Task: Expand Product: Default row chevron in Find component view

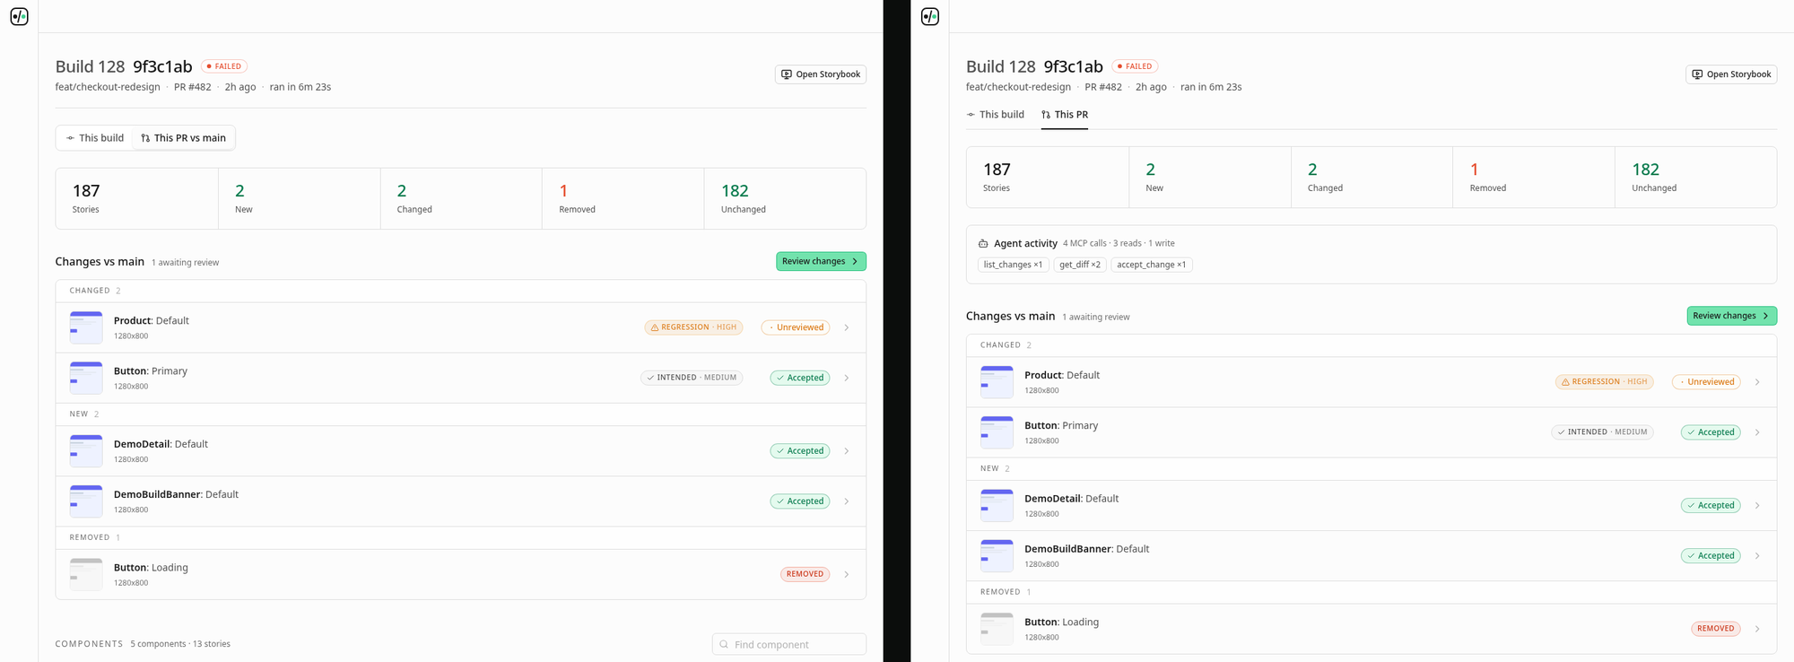Action: pyautogui.click(x=847, y=327)
